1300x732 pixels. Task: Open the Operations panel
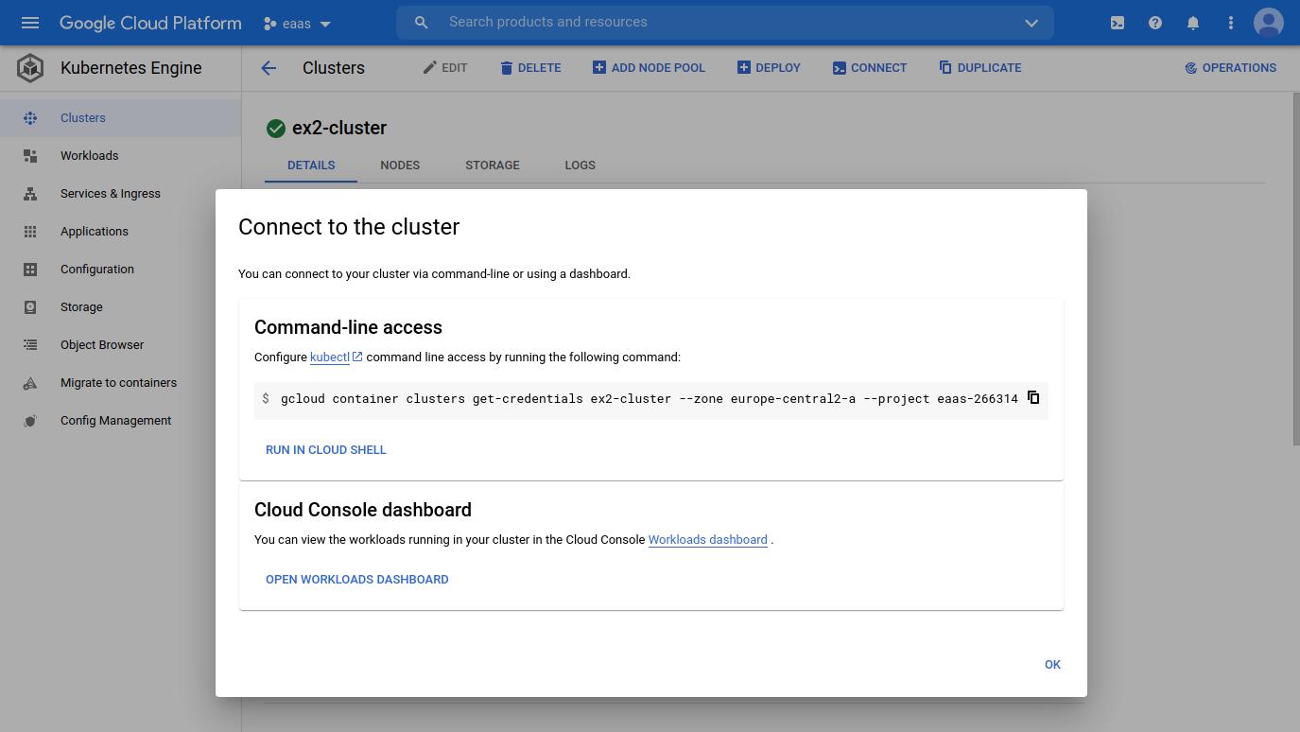click(1231, 68)
